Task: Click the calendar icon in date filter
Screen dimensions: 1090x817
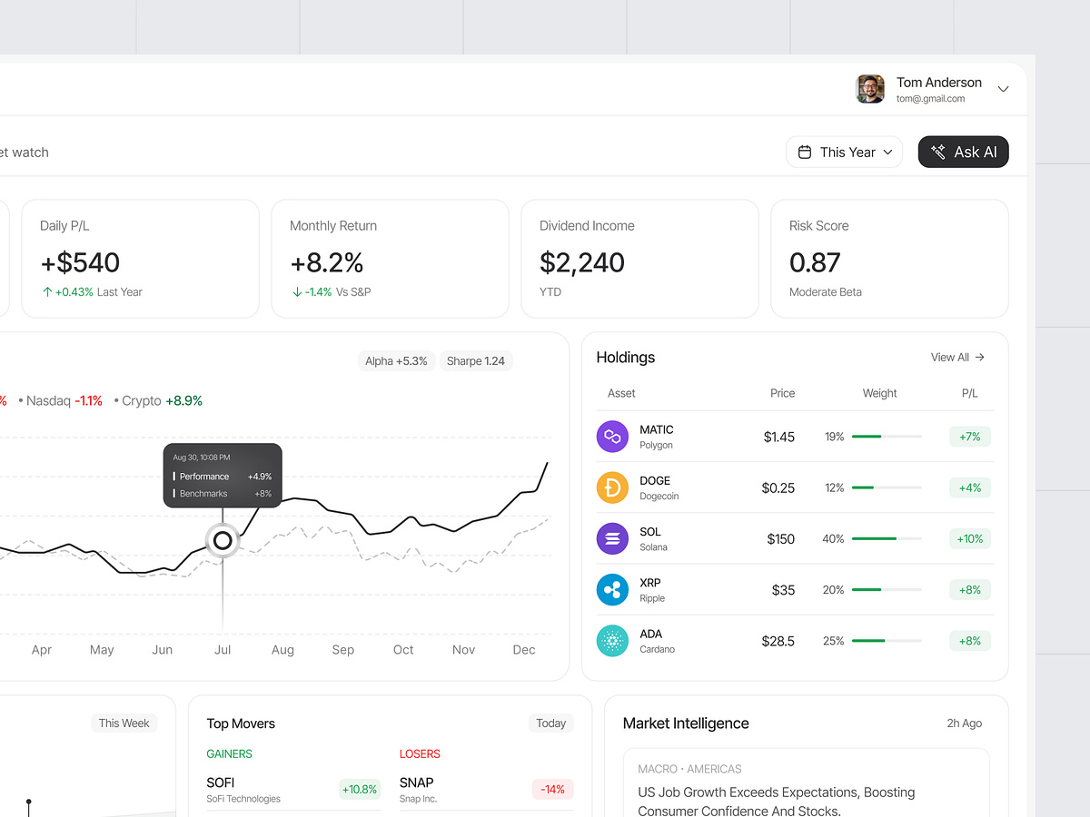Action: pyautogui.click(x=805, y=153)
